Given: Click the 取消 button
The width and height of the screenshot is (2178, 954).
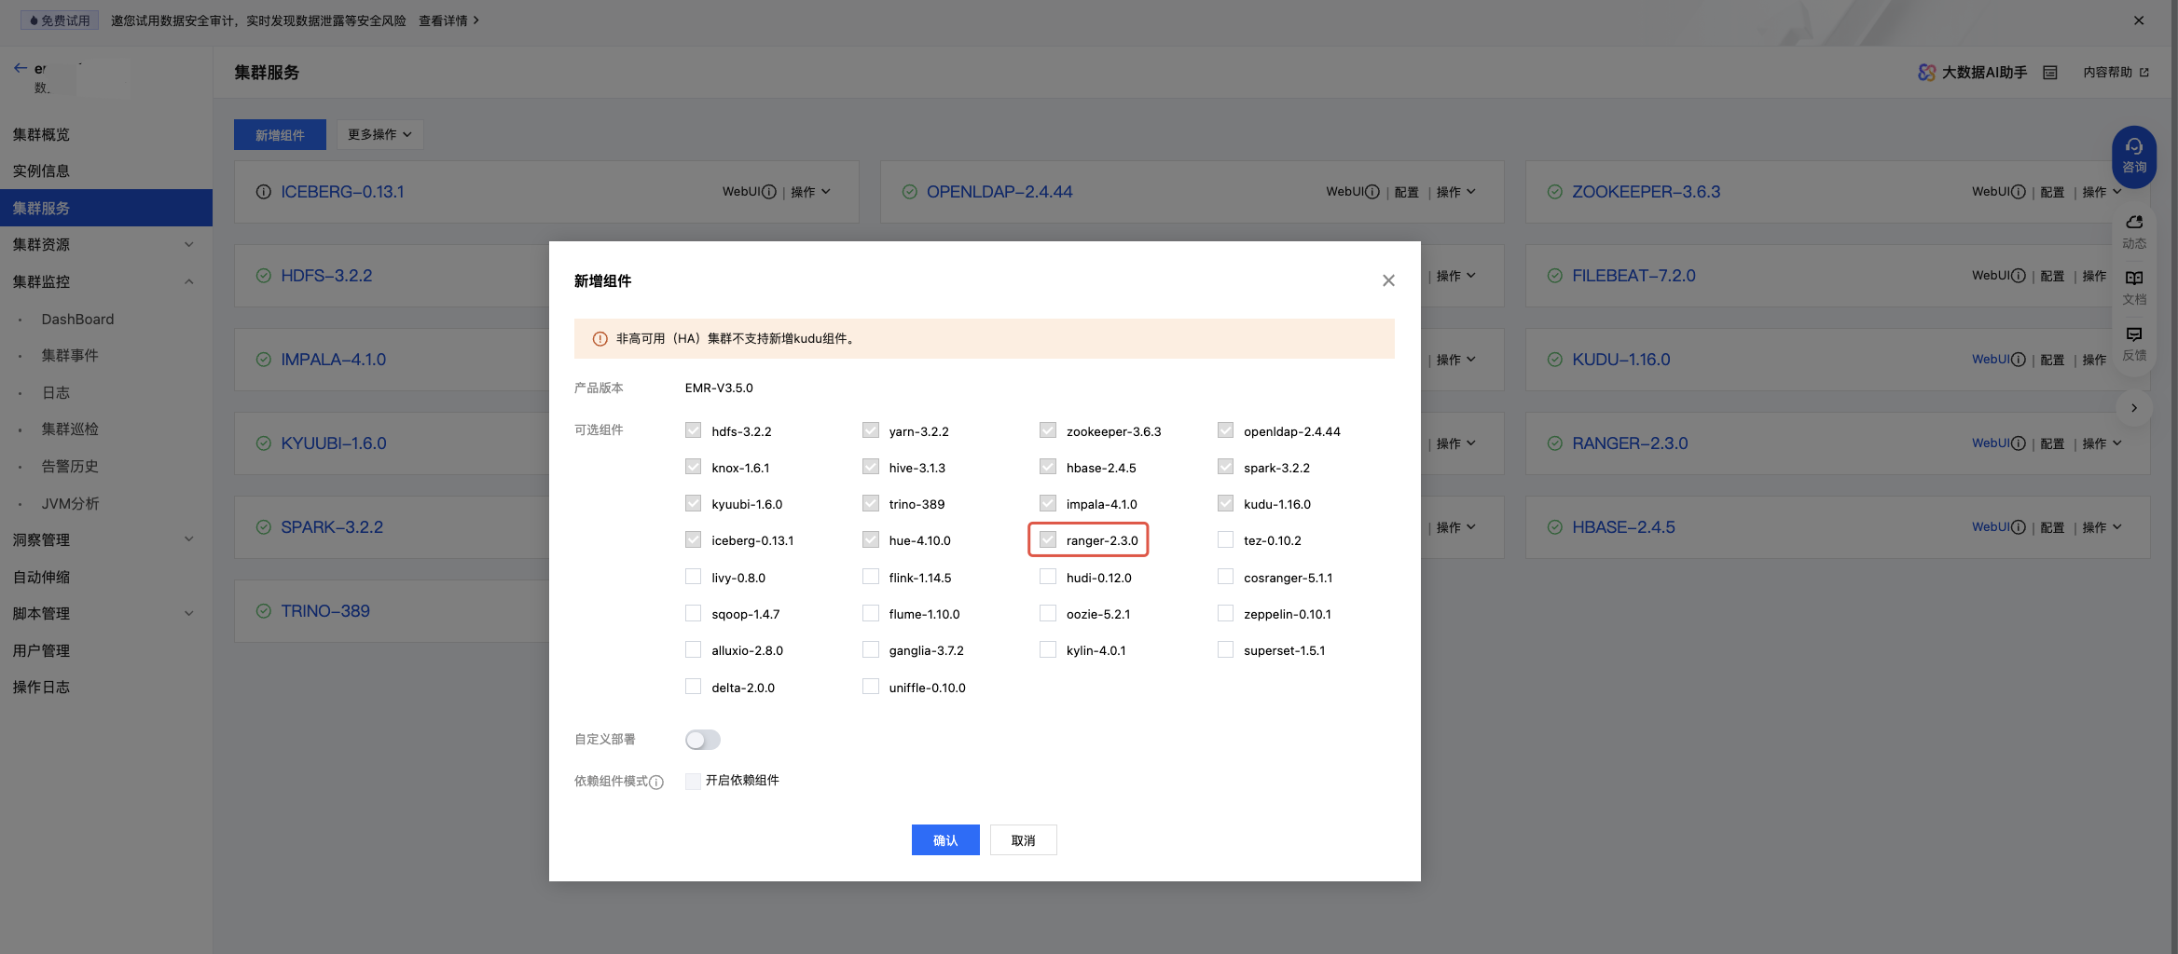Looking at the screenshot, I should point(1023,840).
